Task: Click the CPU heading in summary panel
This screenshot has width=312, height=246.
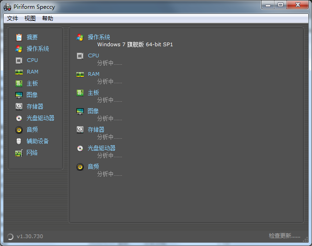Action: tap(94, 55)
